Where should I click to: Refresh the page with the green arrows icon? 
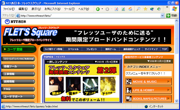click(123, 9)
